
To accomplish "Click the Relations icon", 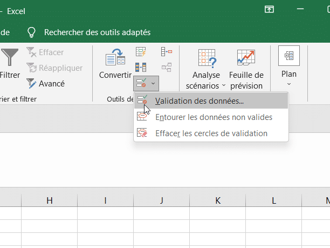I will point(167,68).
